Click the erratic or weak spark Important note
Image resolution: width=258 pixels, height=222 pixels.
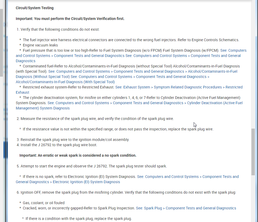(78, 155)
